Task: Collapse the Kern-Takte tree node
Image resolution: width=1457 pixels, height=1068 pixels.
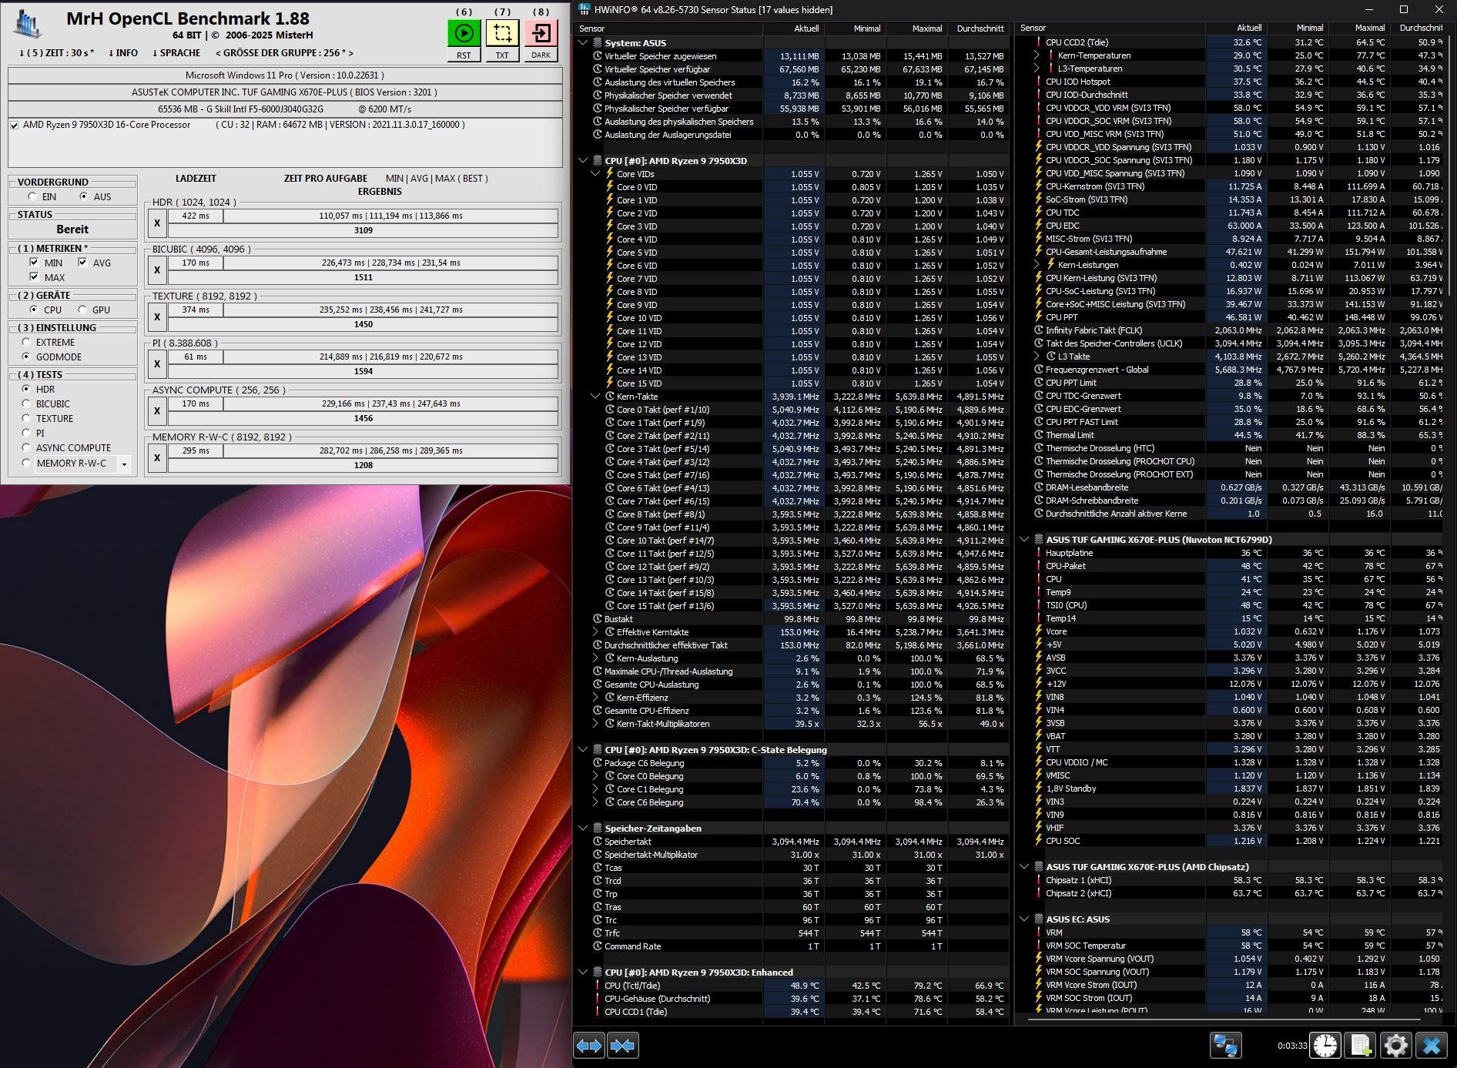Action: (x=595, y=397)
